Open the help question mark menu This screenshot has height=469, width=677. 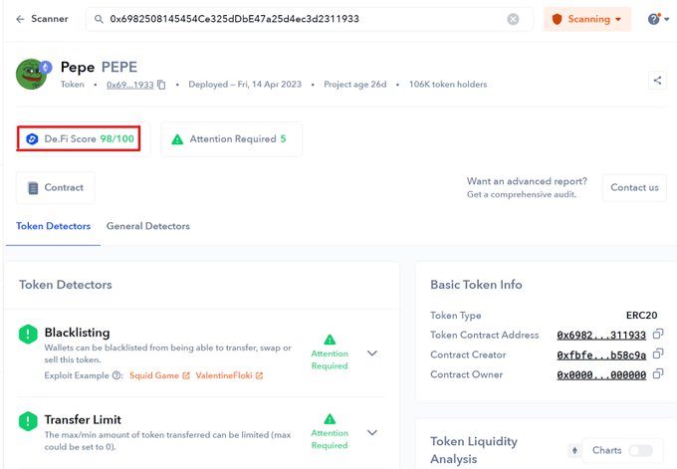654,19
